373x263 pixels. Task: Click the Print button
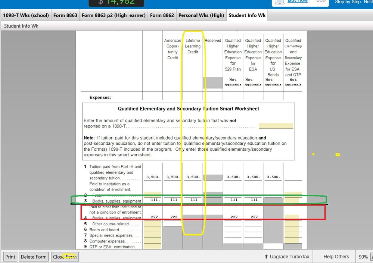[10, 257]
